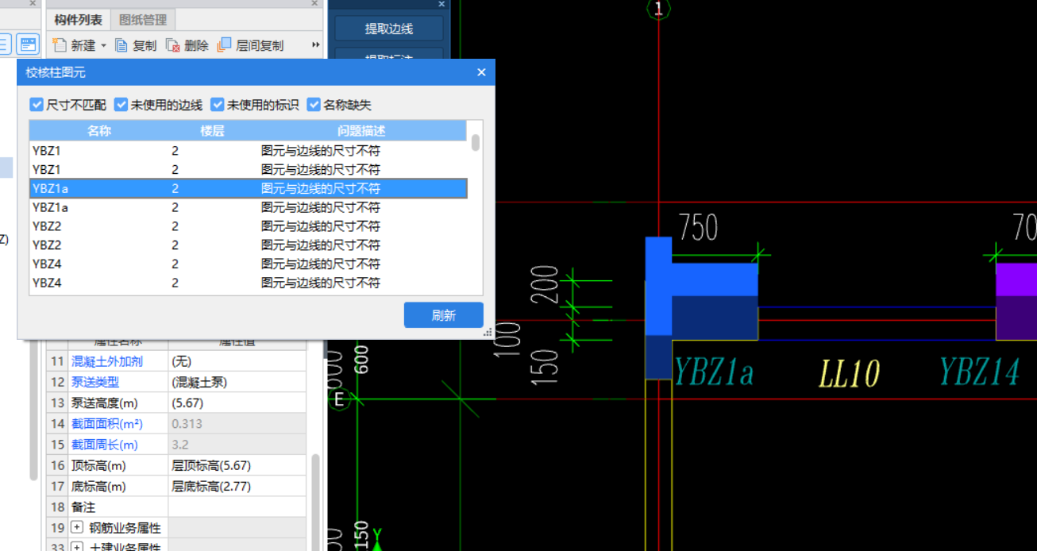Screen dimensions: 1037x551
Task: Click the axis bubble 1 at top
Action: pos(658,9)
